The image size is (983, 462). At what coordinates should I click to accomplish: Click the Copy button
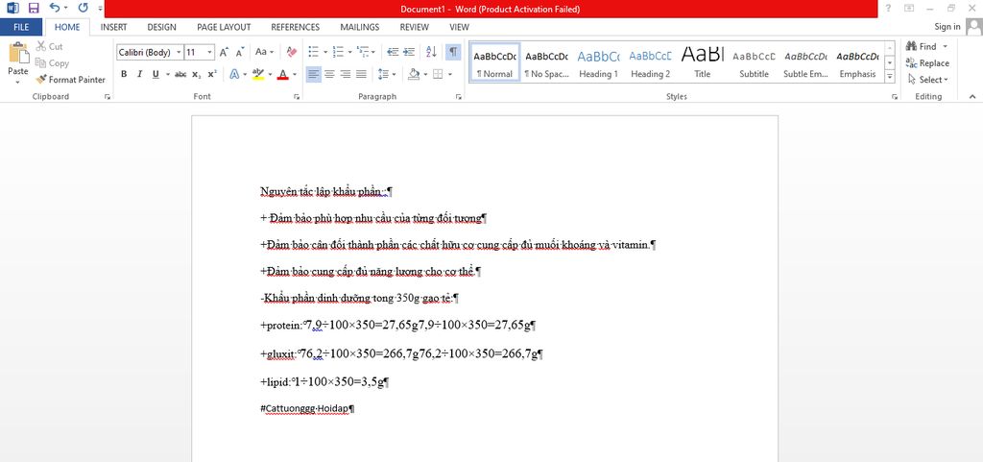[x=52, y=62]
